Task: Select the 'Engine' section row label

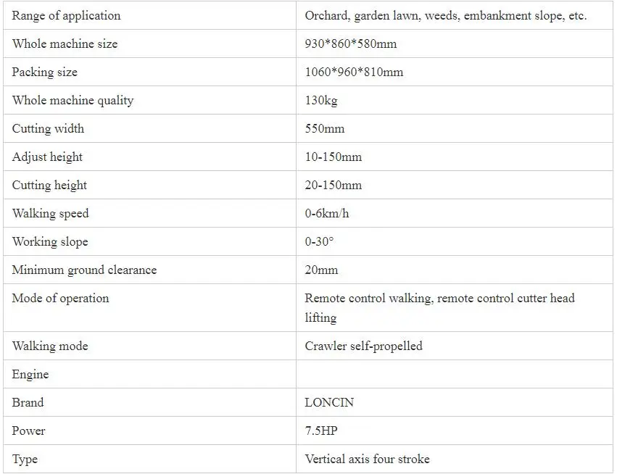Action: click(x=30, y=374)
